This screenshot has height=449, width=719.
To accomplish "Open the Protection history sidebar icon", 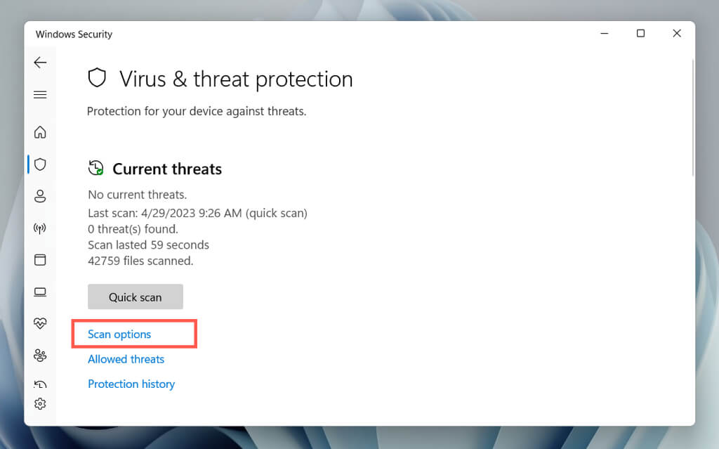I will click(x=40, y=384).
